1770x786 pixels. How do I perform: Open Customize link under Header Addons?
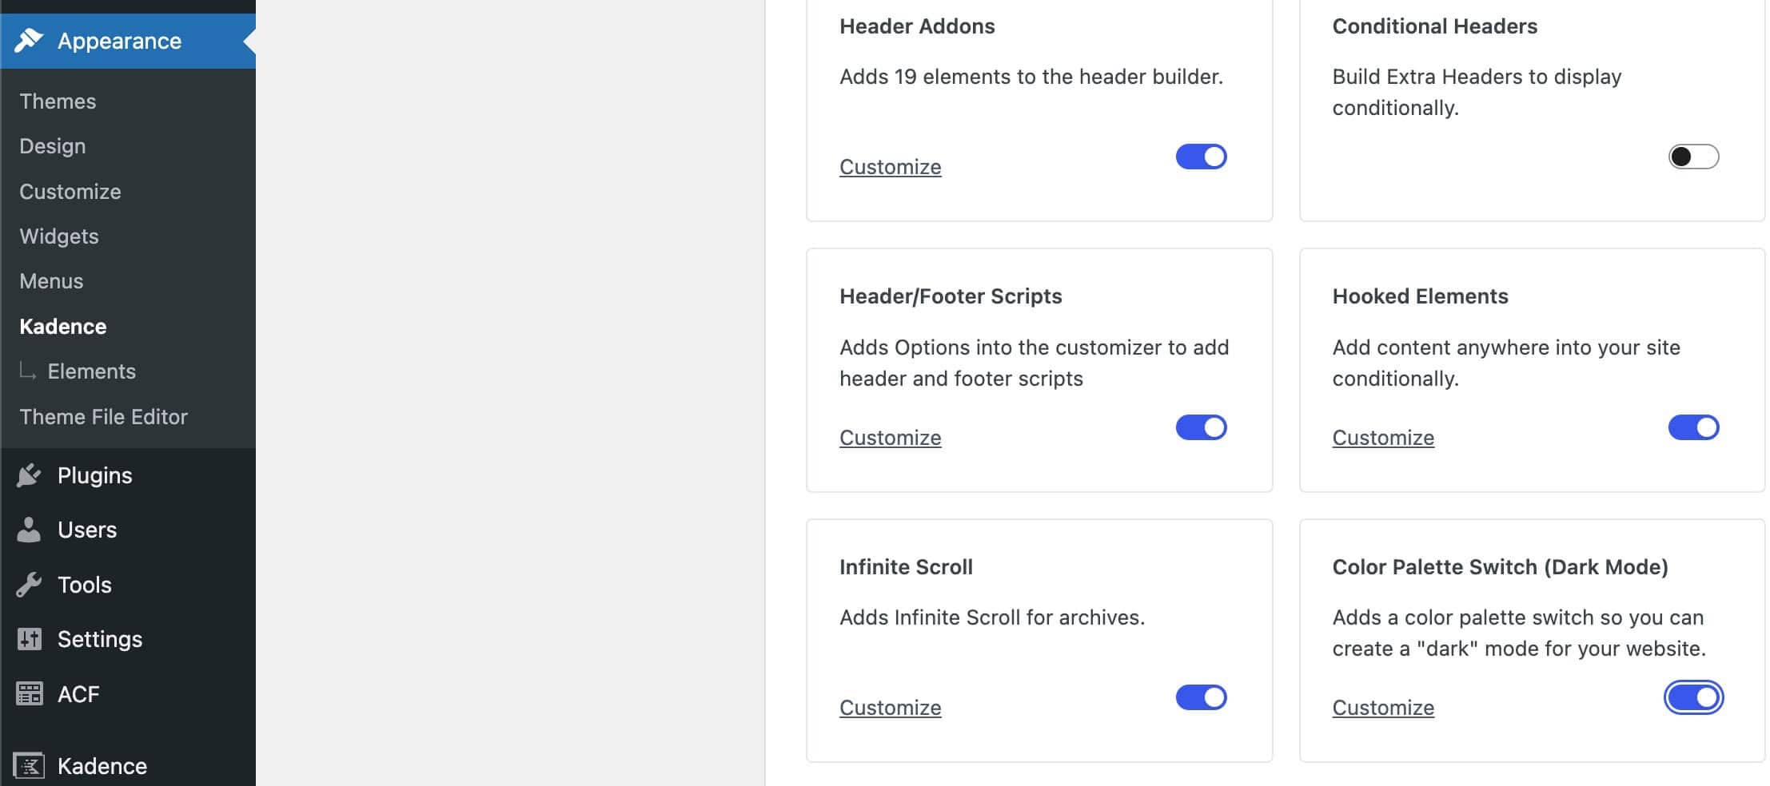click(x=890, y=167)
